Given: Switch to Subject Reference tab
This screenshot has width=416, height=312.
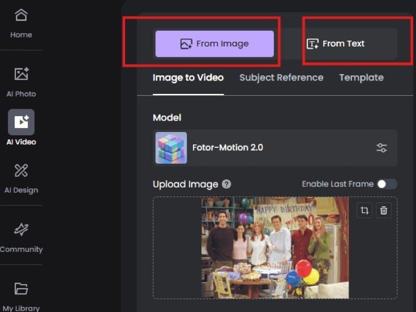Looking at the screenshot, I should pyautogui.click(x=281, y=78).
